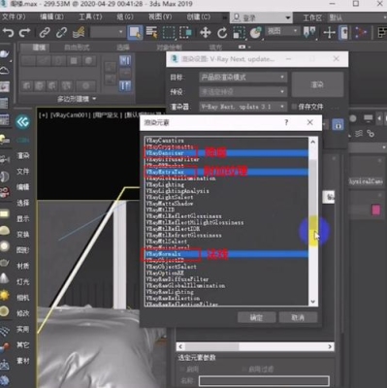Screen dimensions: 387x388
Task: Toggle the lock icon beside render dialog
Action: (x=338, y=124)
